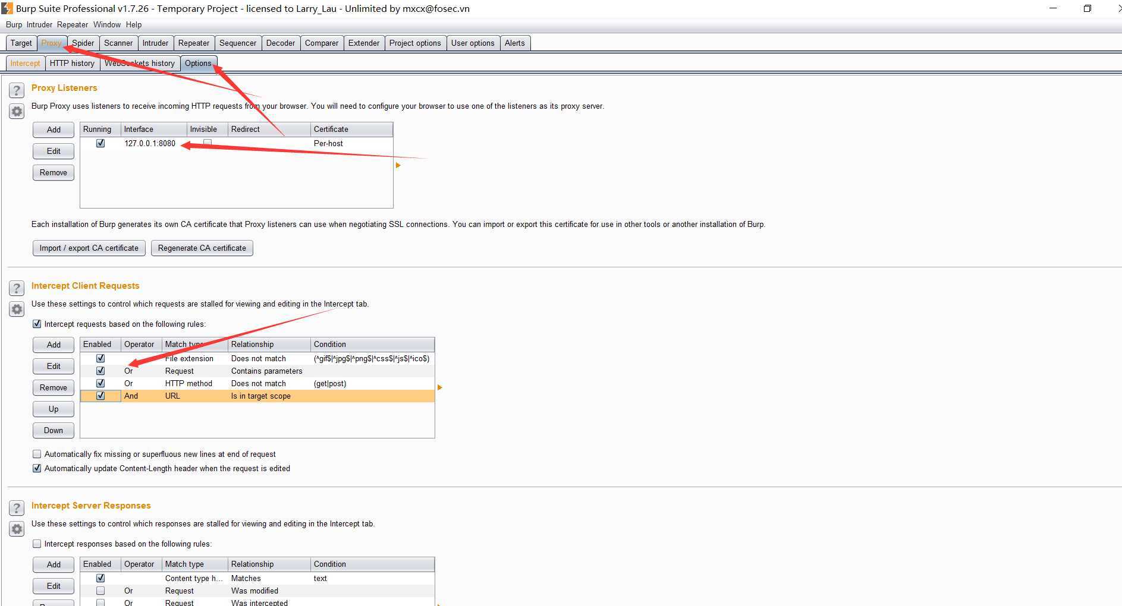1122x606 pixels.
Task: Enable automatically fix missing new lines option
Action: coord(37,454)
